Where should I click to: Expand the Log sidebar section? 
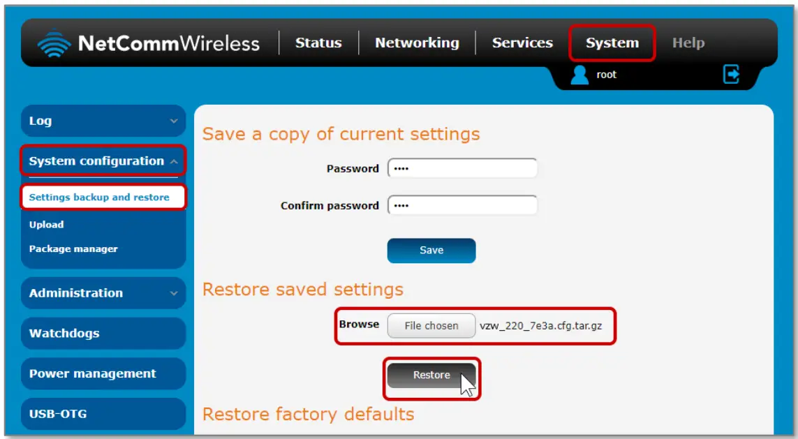[103, 121]
